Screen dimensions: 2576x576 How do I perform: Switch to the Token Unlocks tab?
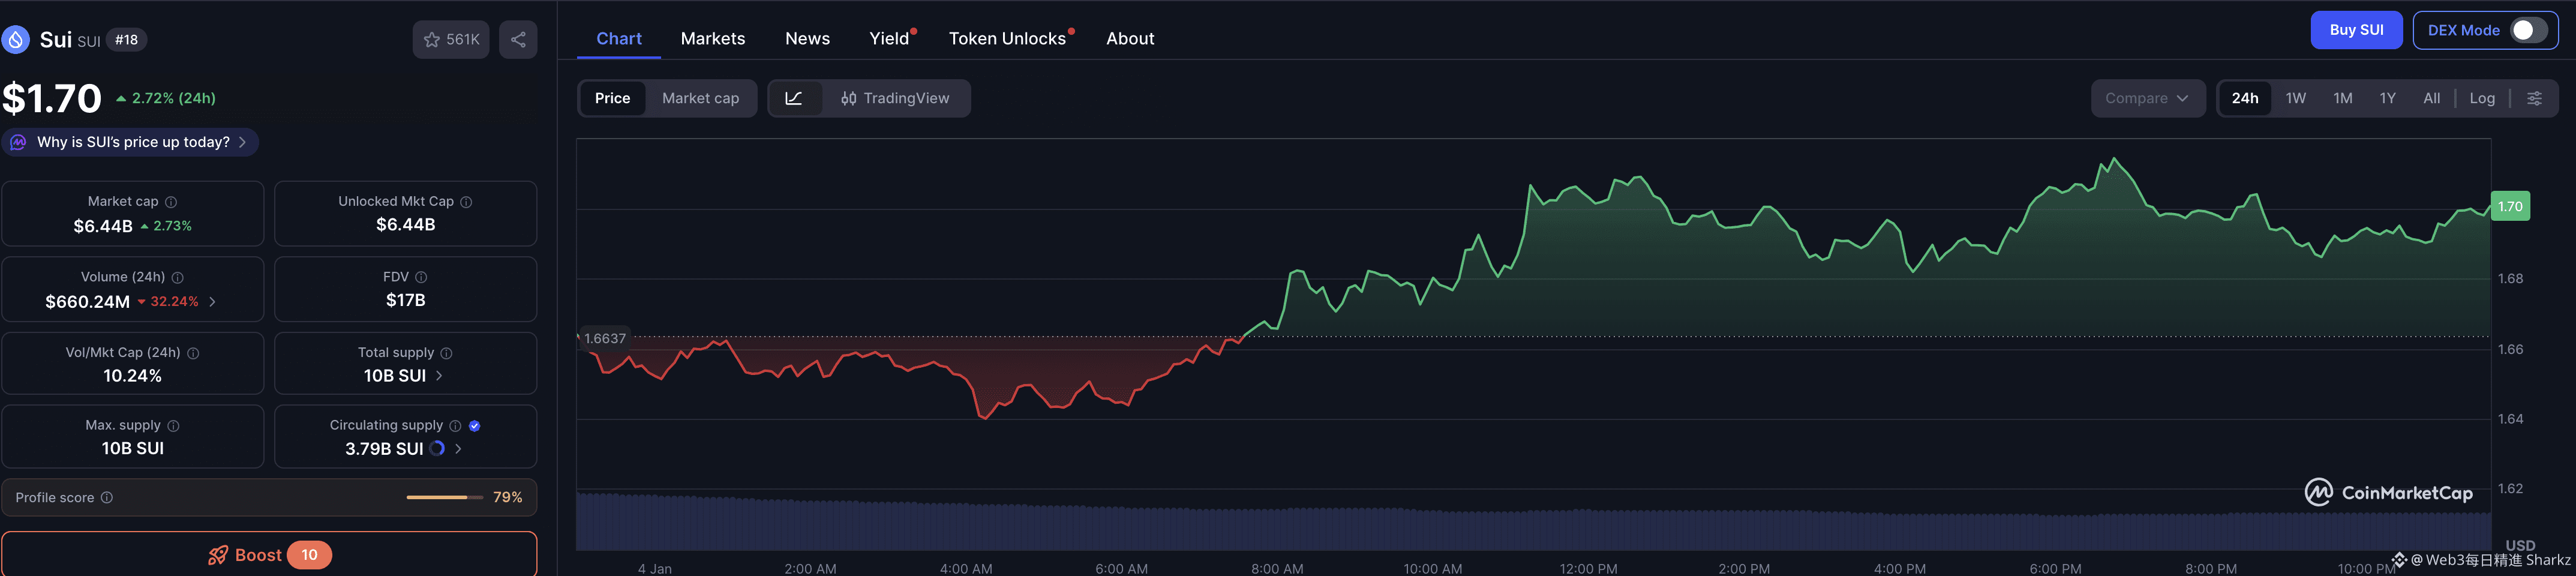1007,39
